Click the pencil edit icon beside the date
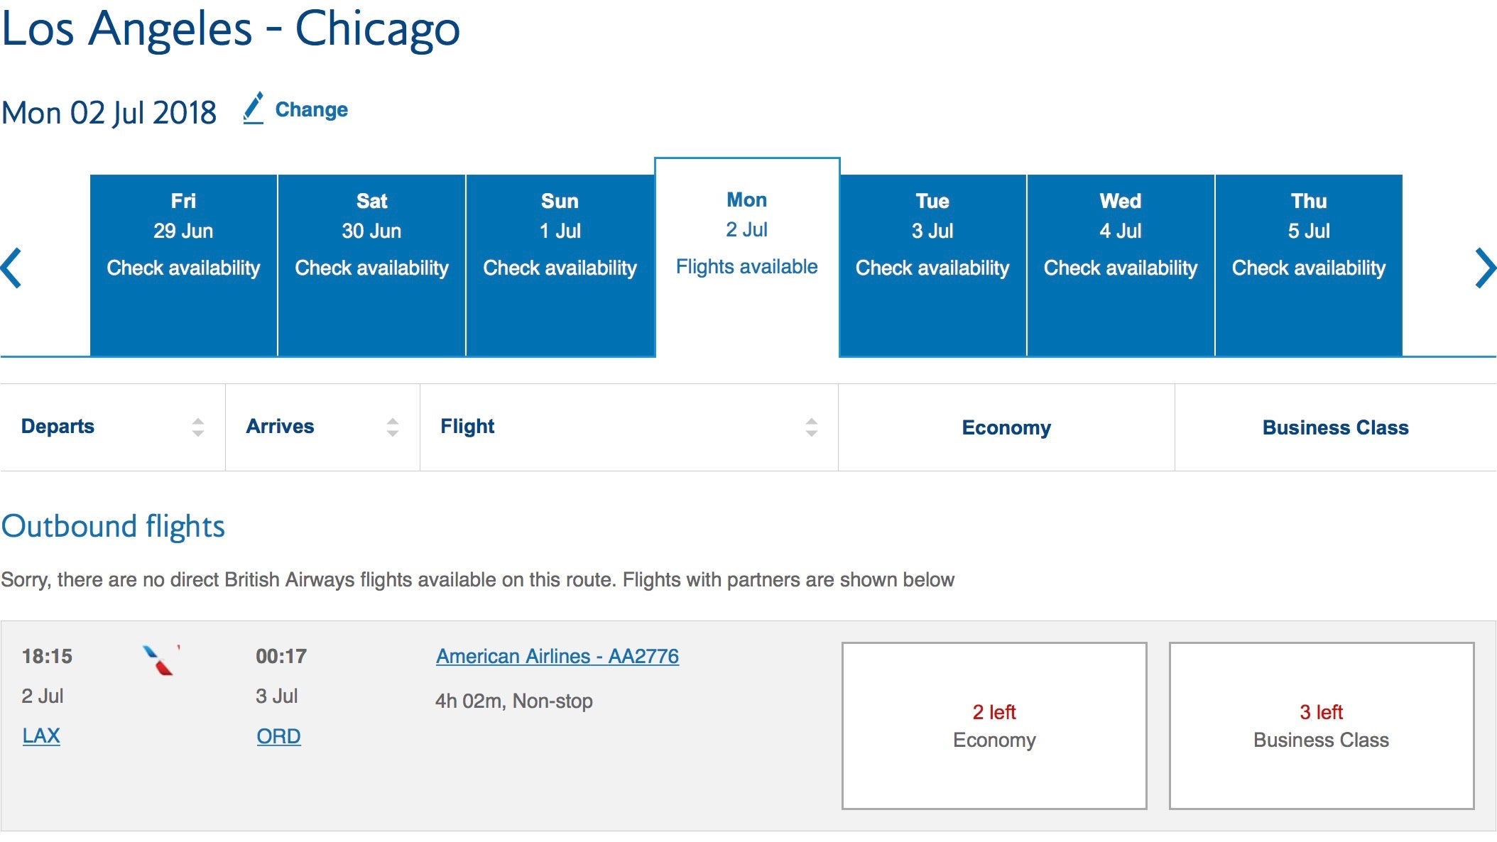Viewport: 1497px width, 842px height. point(254,109)
